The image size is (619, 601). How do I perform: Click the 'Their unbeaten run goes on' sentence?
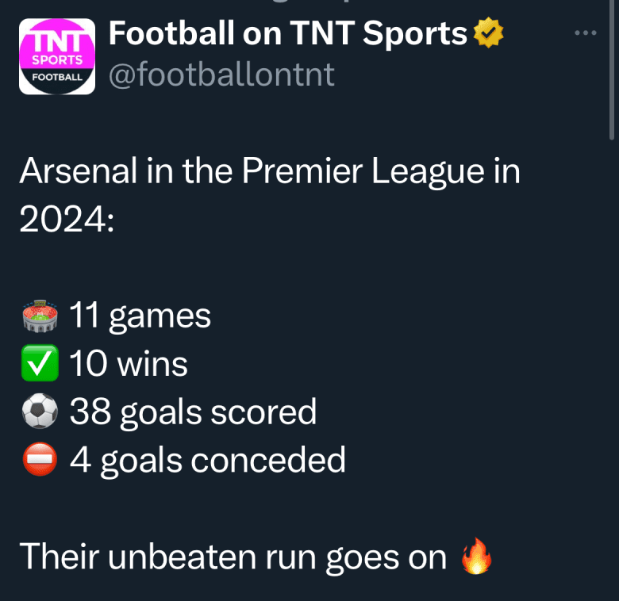[x=233, y=557]
